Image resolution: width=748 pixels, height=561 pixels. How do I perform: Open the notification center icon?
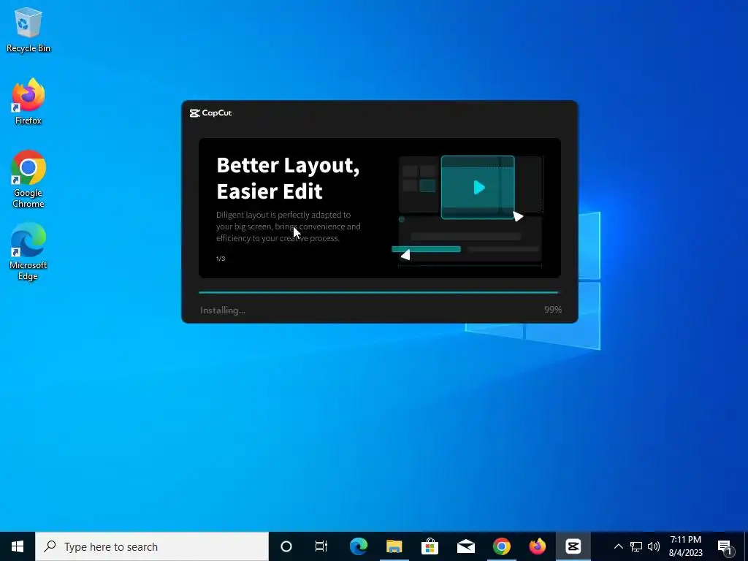click(725, 547)
